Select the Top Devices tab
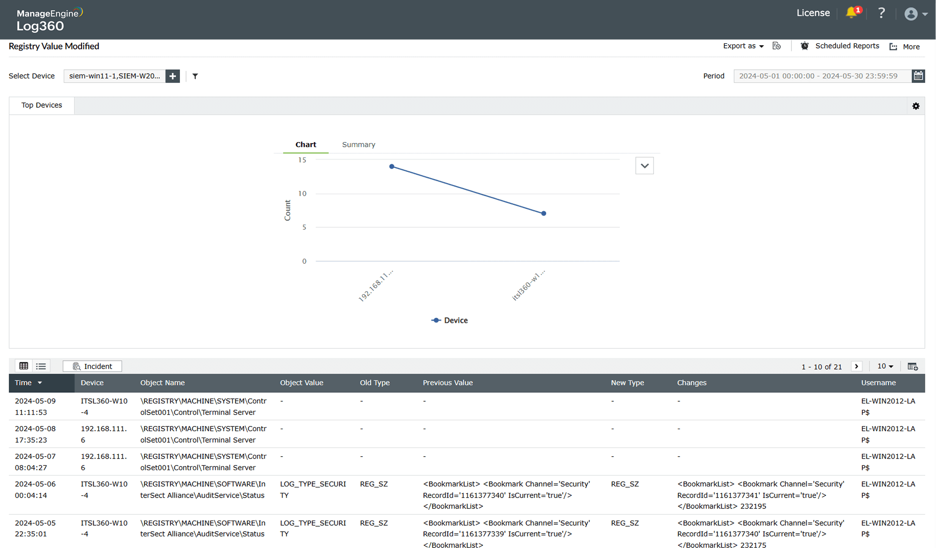 41,105
